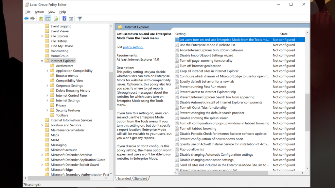Click the settings list vertical scrollbar thumb
This screenshot has height=188, width=335.
[x=307, y=112]
